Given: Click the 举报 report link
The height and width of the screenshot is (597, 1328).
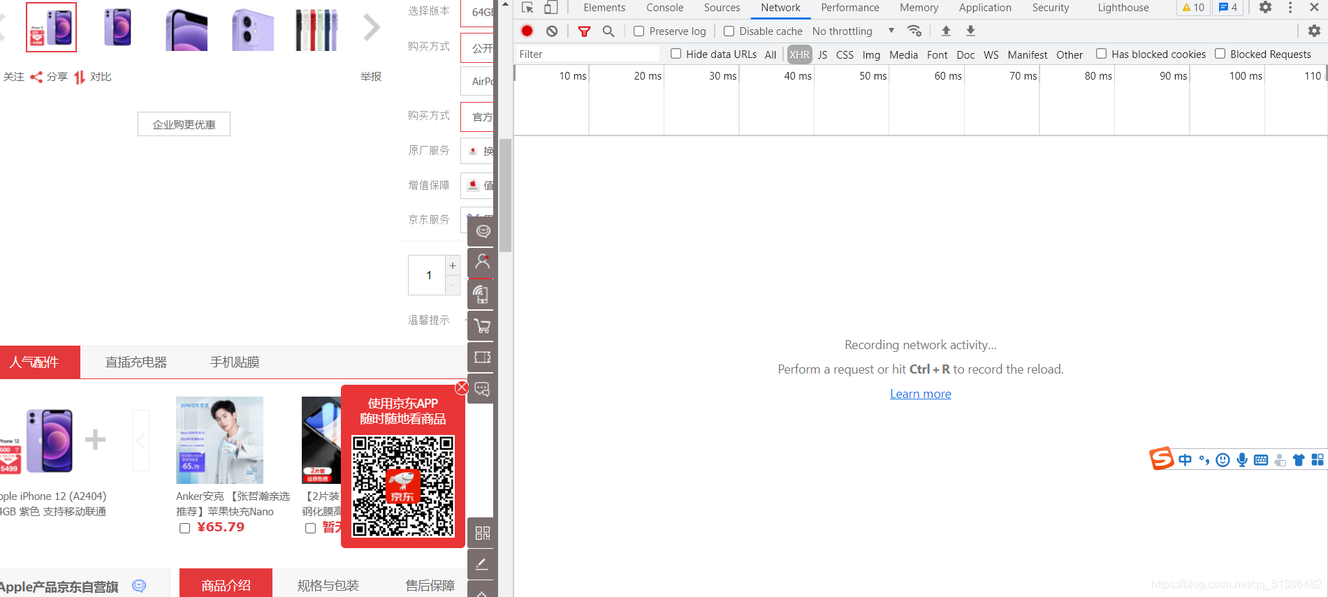Looking at the screenshot, I should click(371, 77).
